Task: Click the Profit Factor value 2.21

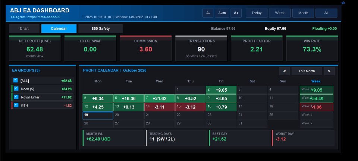Action: pyautogui.click(x=257, y=49)
